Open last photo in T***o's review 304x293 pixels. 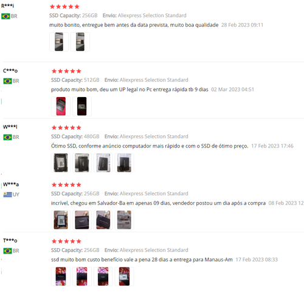click(124, 276)
